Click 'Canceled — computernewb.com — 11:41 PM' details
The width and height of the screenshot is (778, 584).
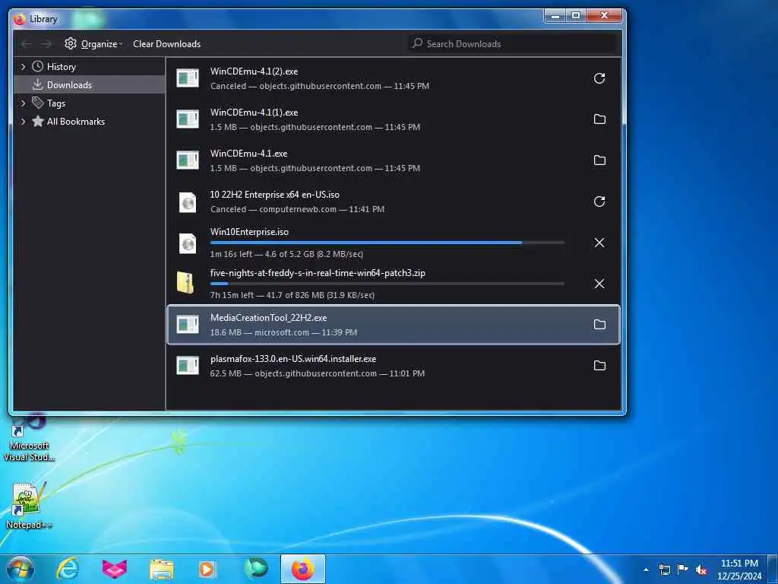coord(297,209)
